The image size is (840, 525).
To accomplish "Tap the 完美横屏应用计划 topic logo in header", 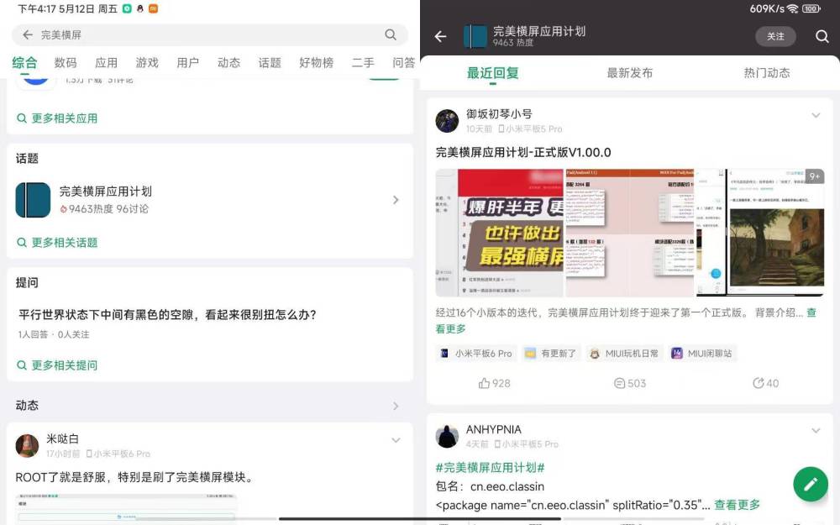I will (475, 36).
